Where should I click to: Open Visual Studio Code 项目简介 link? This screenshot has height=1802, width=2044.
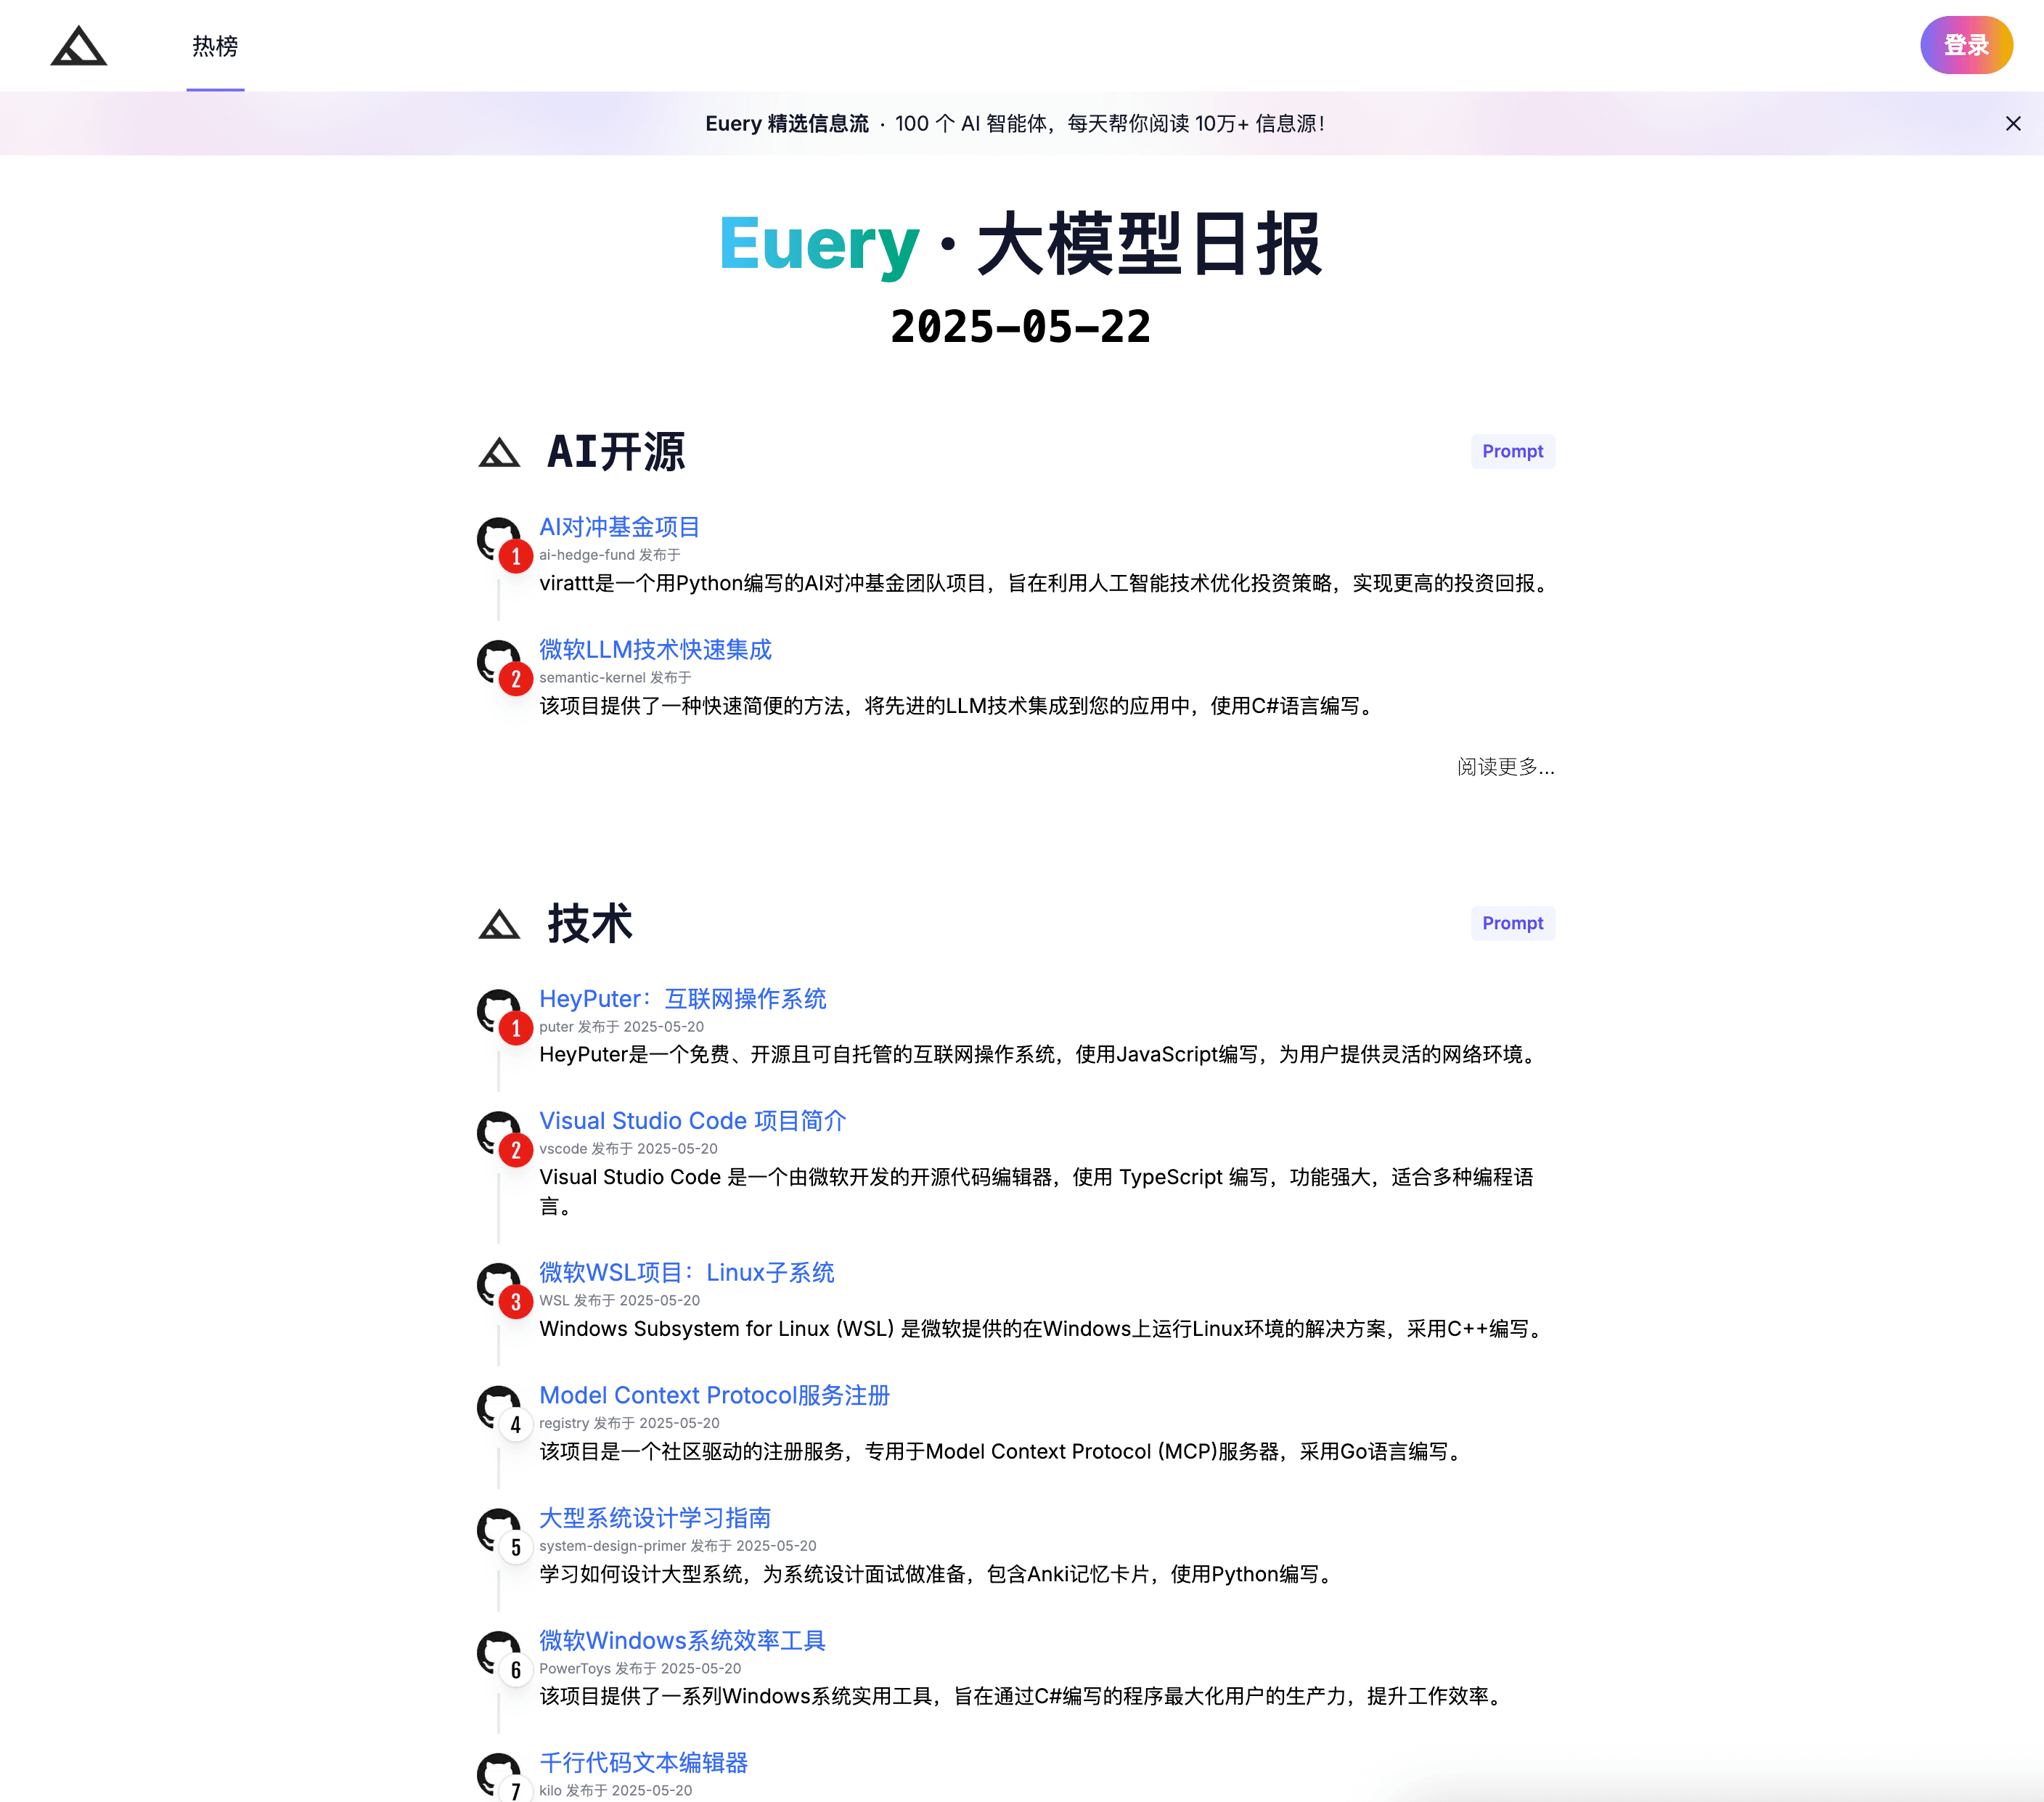(693, 1121)
